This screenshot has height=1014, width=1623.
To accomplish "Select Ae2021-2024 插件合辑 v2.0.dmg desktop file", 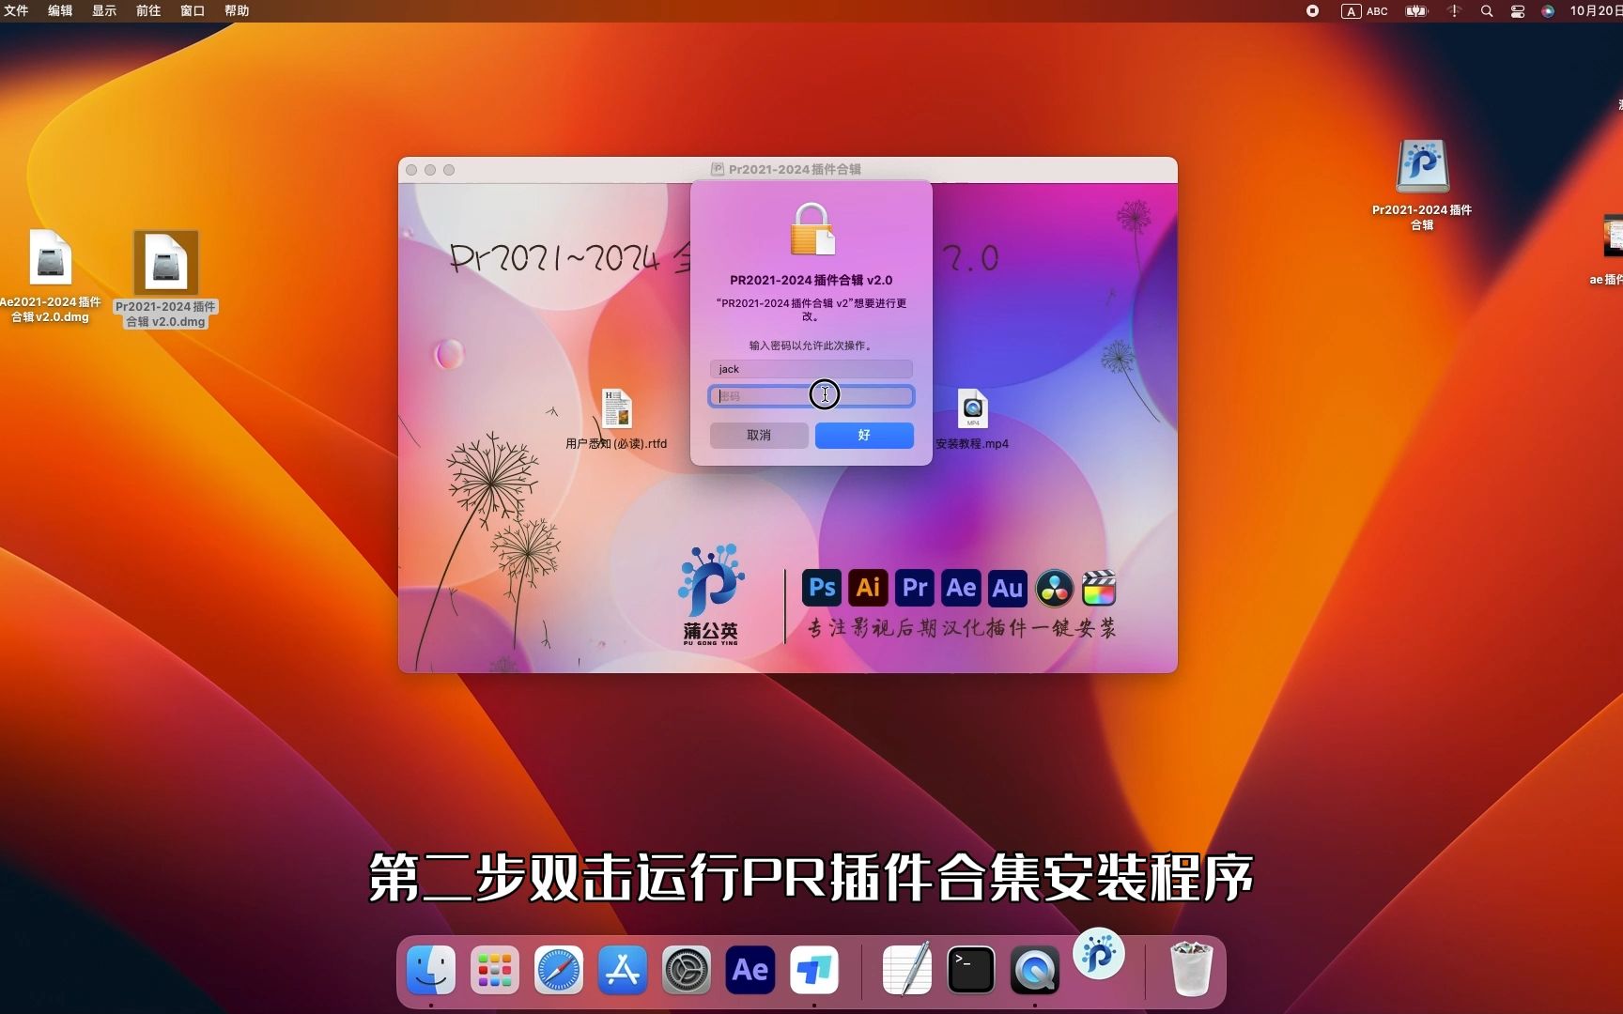I will coord(50,276).
